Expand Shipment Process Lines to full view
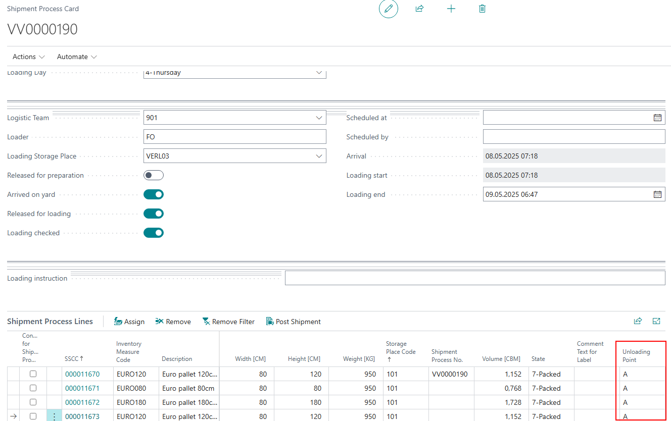Screen dimensions: 671x421 click(x=656, y=321)
